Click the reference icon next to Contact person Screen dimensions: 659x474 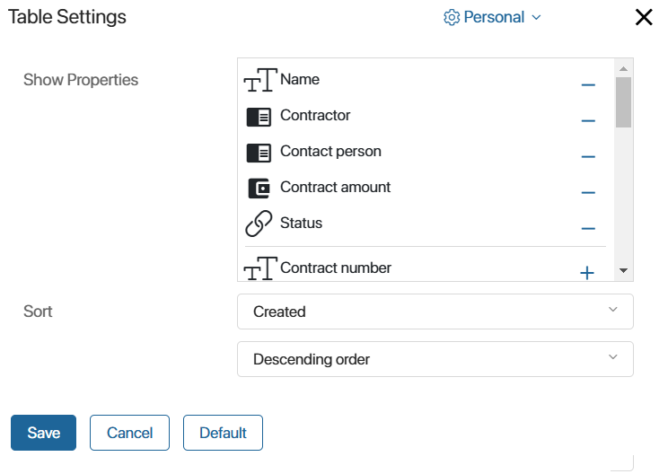(259, 153)
